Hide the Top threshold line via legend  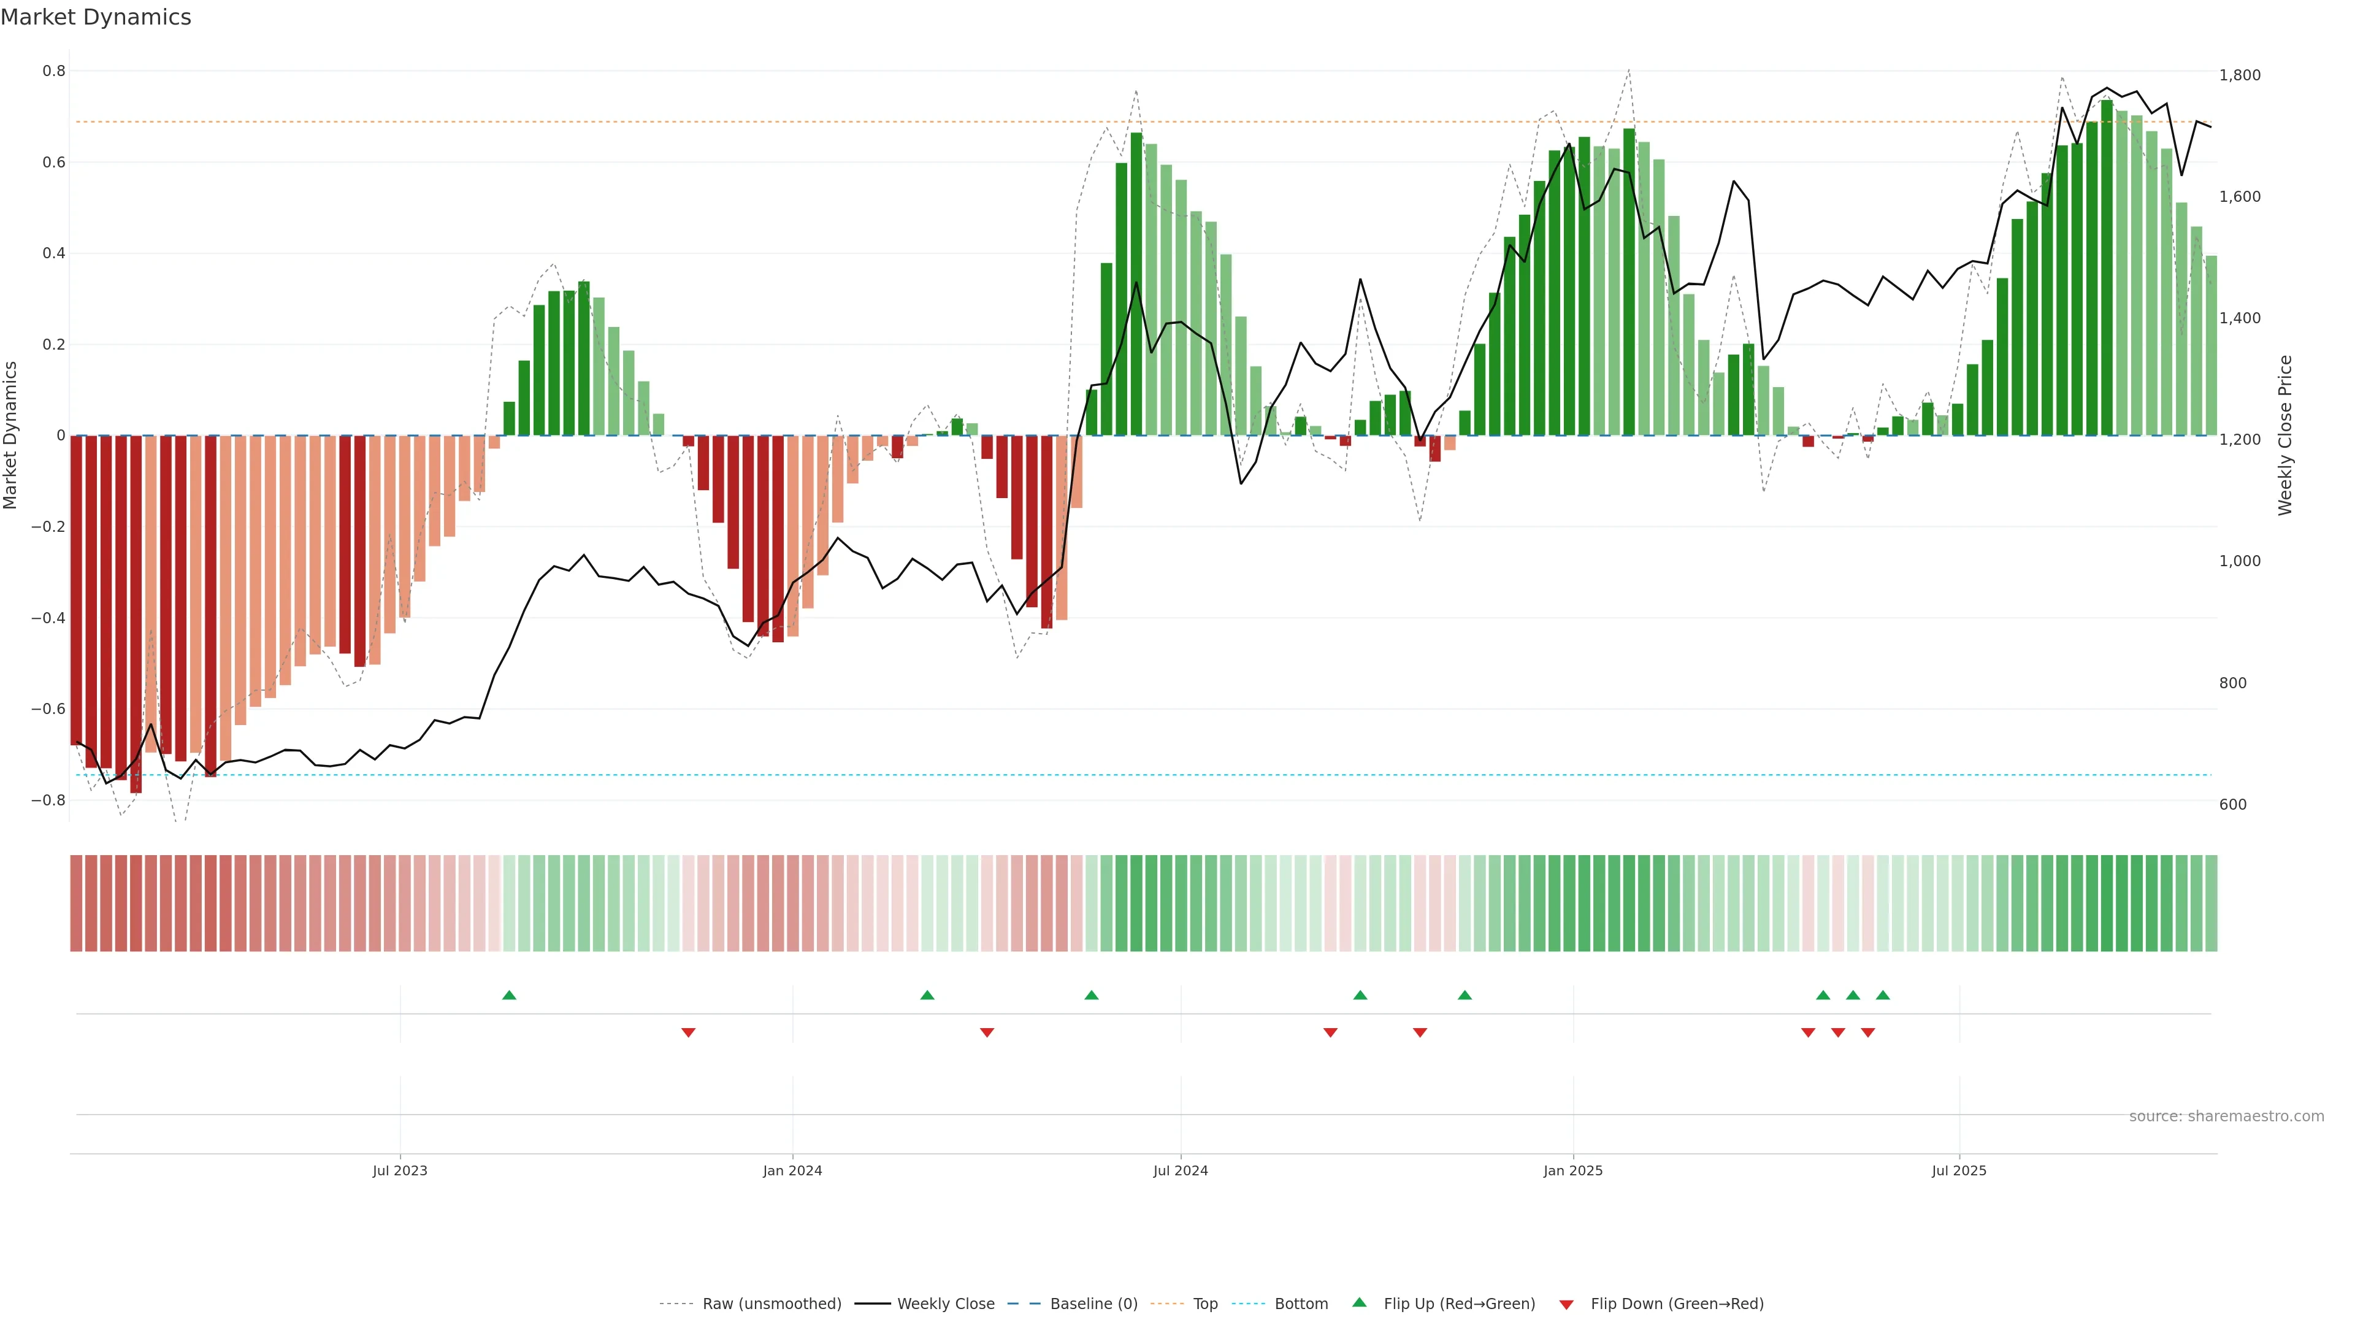(1205, 1303)
